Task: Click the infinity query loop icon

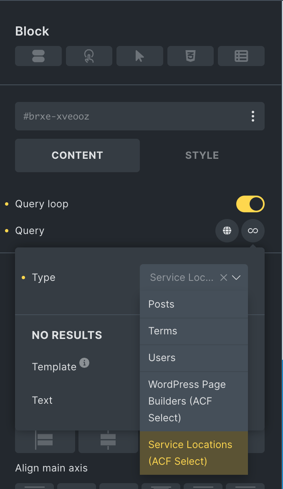Action: 253,231
